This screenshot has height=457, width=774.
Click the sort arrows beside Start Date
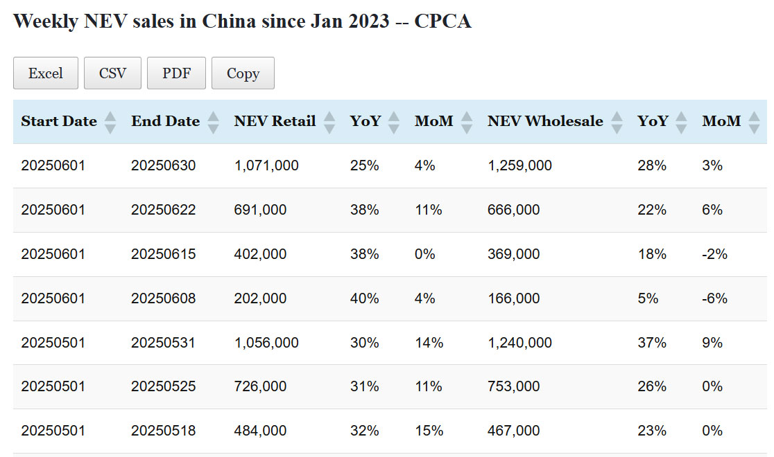110,123
